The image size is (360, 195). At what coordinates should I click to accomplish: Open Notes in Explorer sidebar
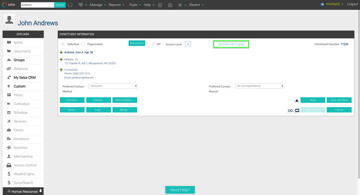pyautogui.click(x=23, y=43)
